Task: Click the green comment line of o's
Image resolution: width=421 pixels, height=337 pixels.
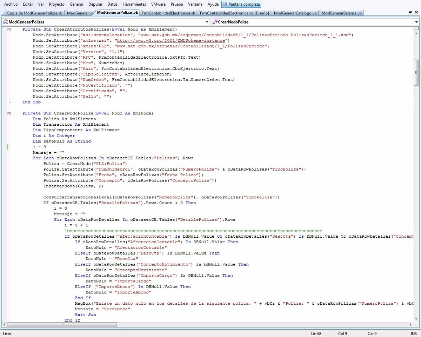Action: (193, 231)
